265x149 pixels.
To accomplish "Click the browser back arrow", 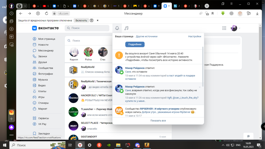I will tap(21, 13).
